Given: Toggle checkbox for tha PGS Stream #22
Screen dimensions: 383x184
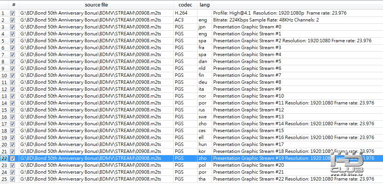Looking at the screenshot, I should (x=13, y=179).
